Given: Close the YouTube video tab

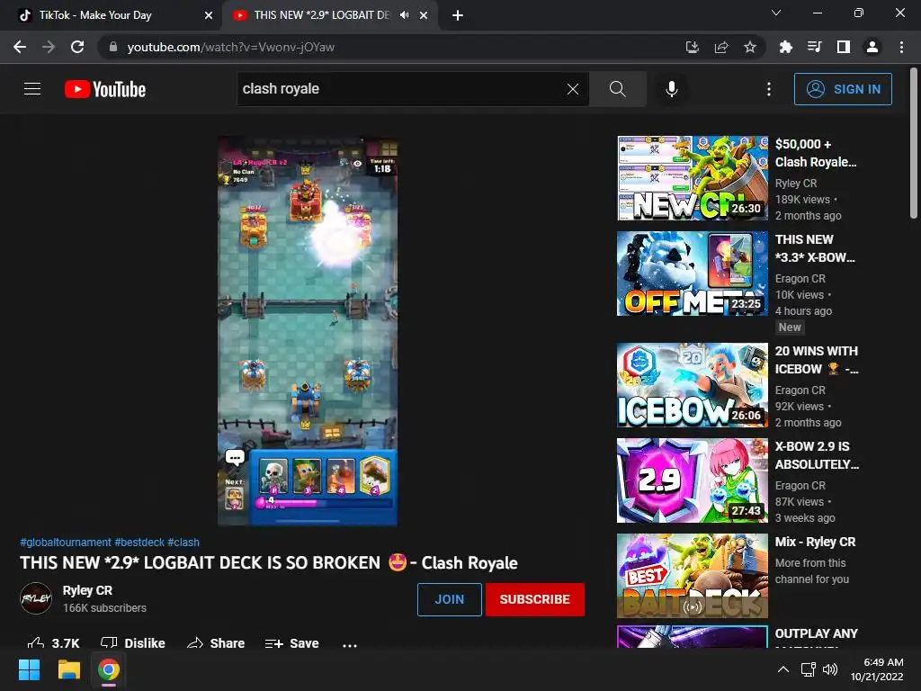Looking at the screenshot, I should [x=424, y=15].
